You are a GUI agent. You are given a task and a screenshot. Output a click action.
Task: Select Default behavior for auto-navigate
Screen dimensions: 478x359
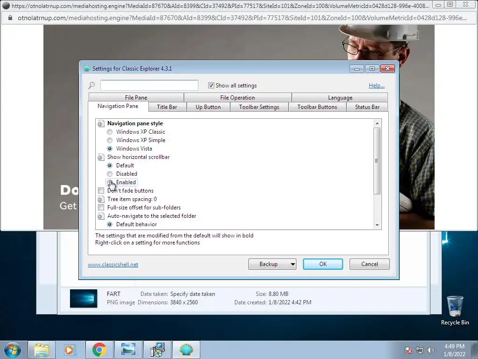[110, 224]
